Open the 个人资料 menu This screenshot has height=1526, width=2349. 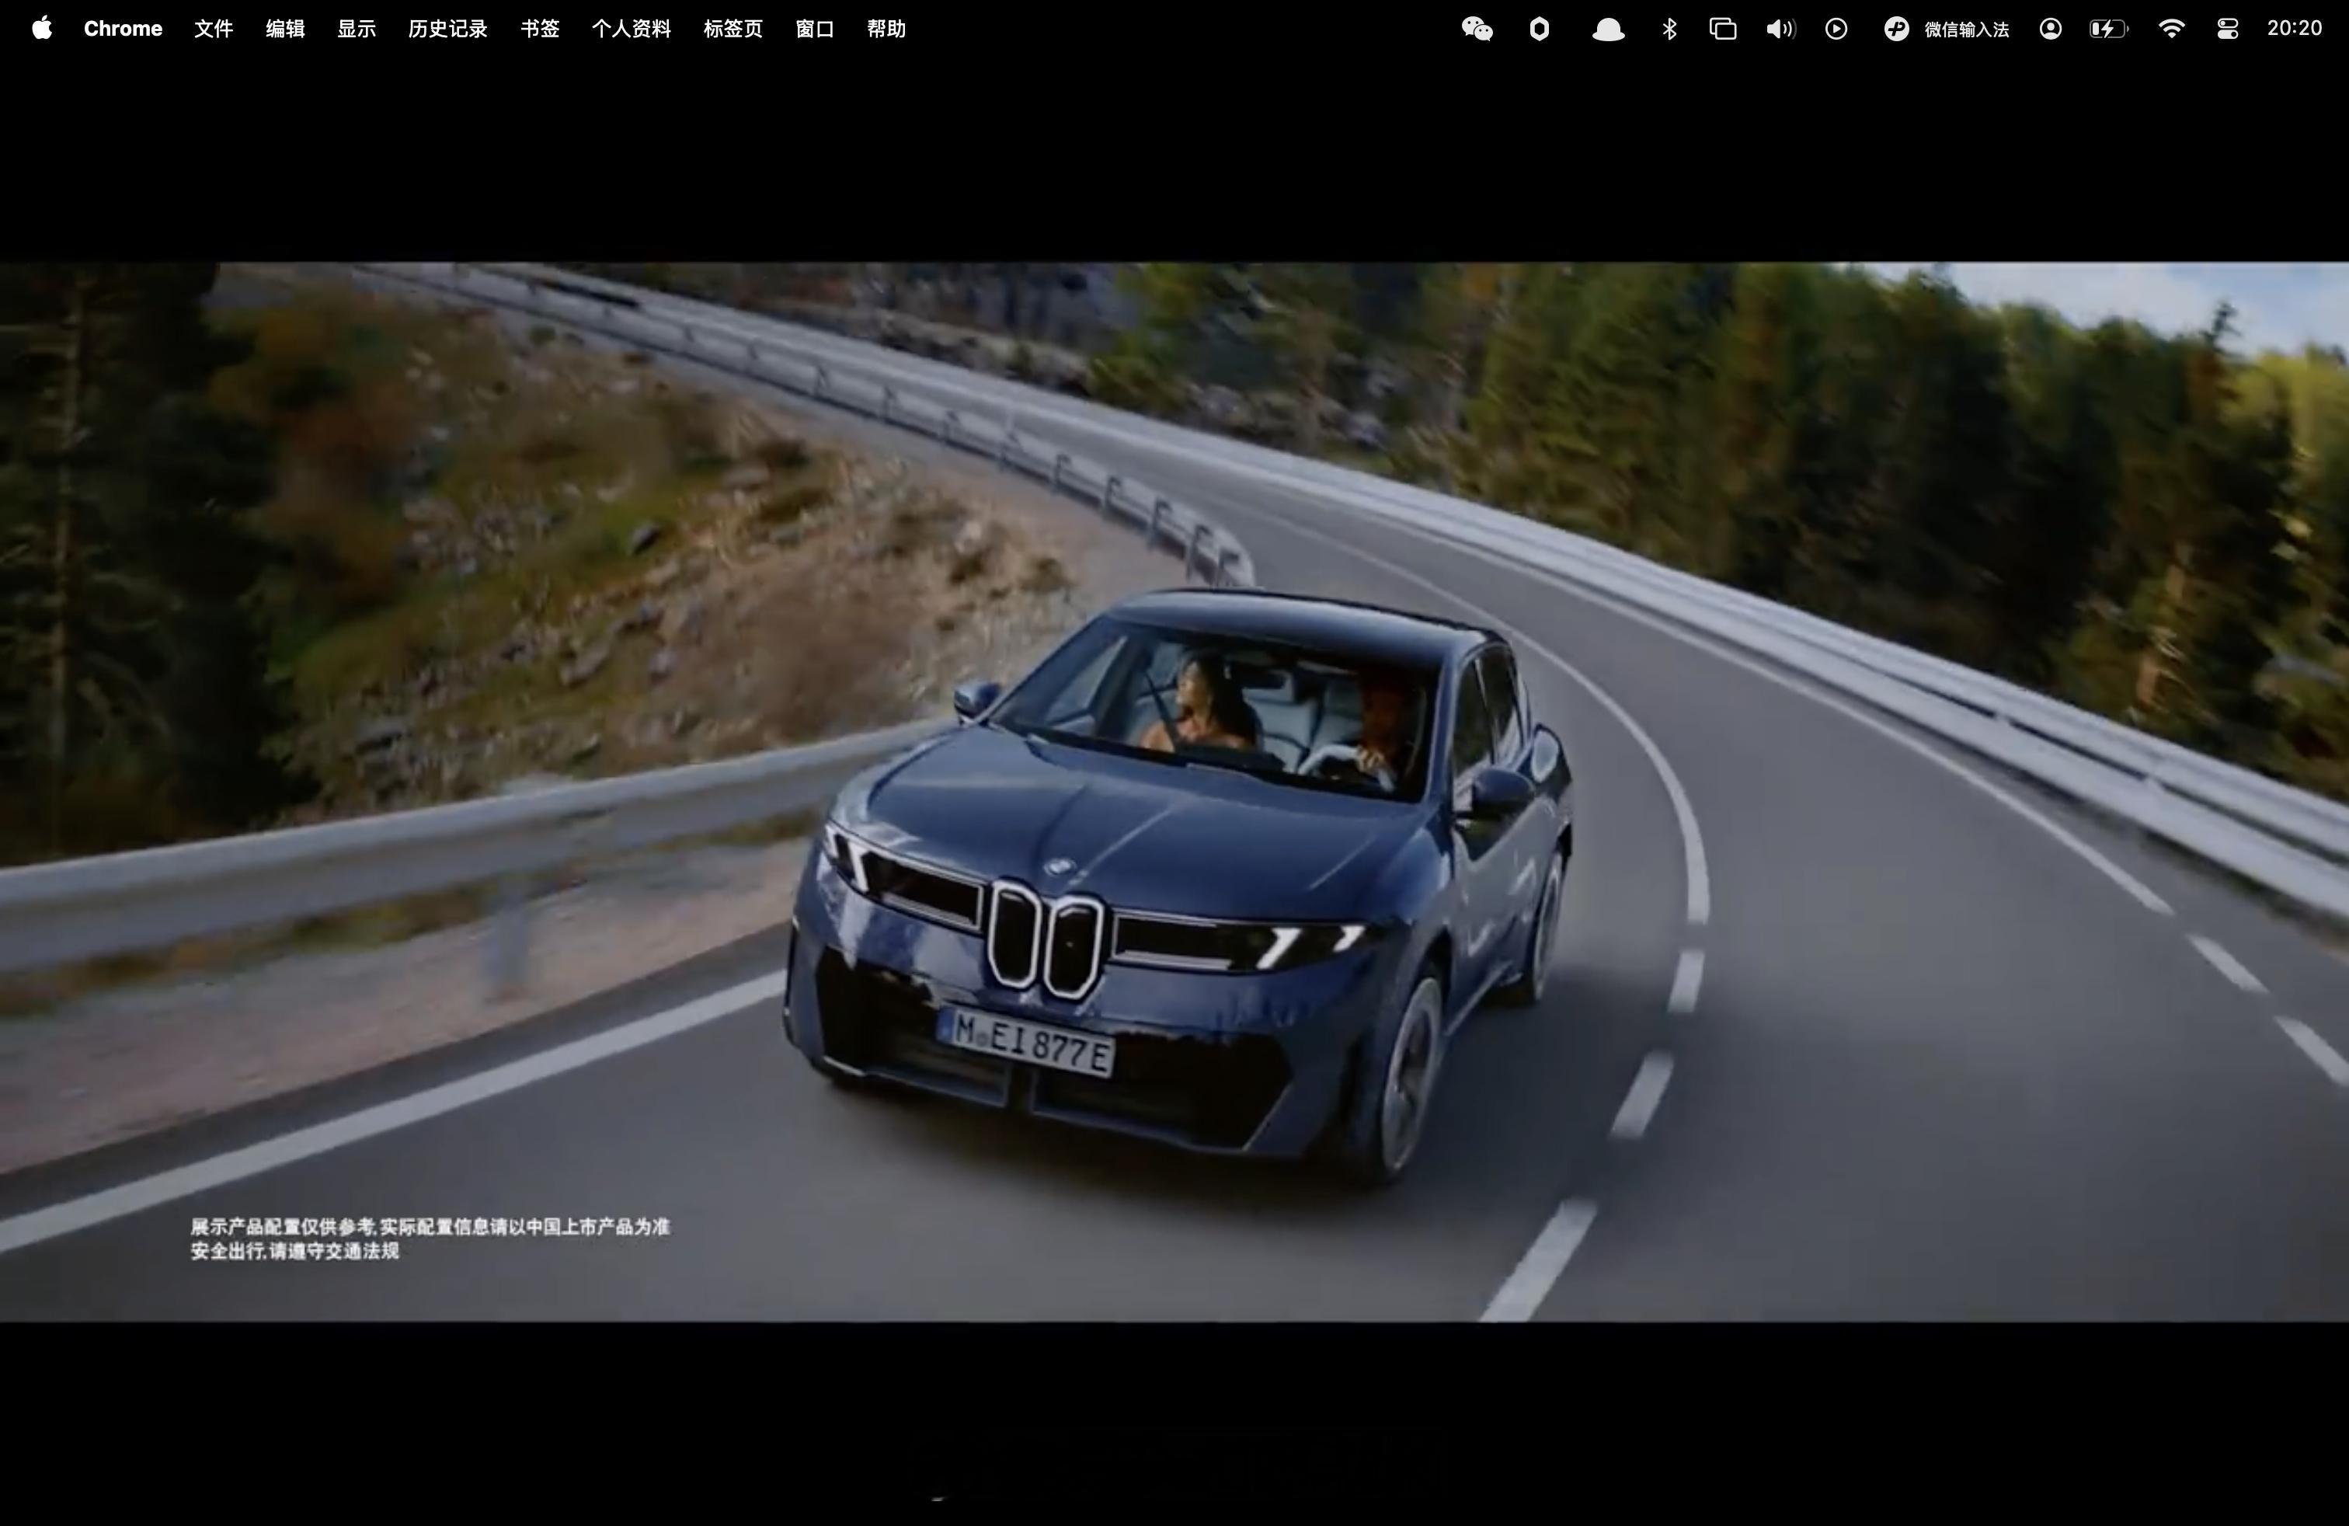point(632,29)
